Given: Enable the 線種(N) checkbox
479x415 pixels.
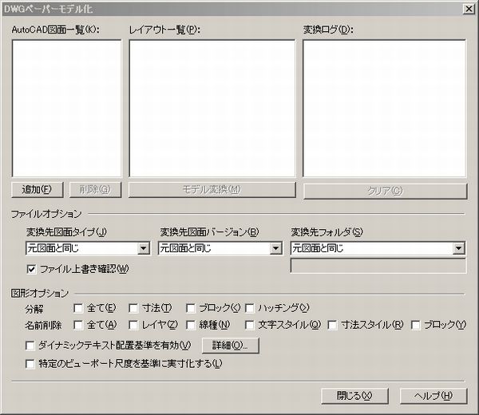Looking at the screenshot, I should point(192,325).
